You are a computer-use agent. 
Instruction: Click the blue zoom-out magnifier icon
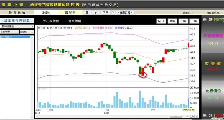click(197, 116)
